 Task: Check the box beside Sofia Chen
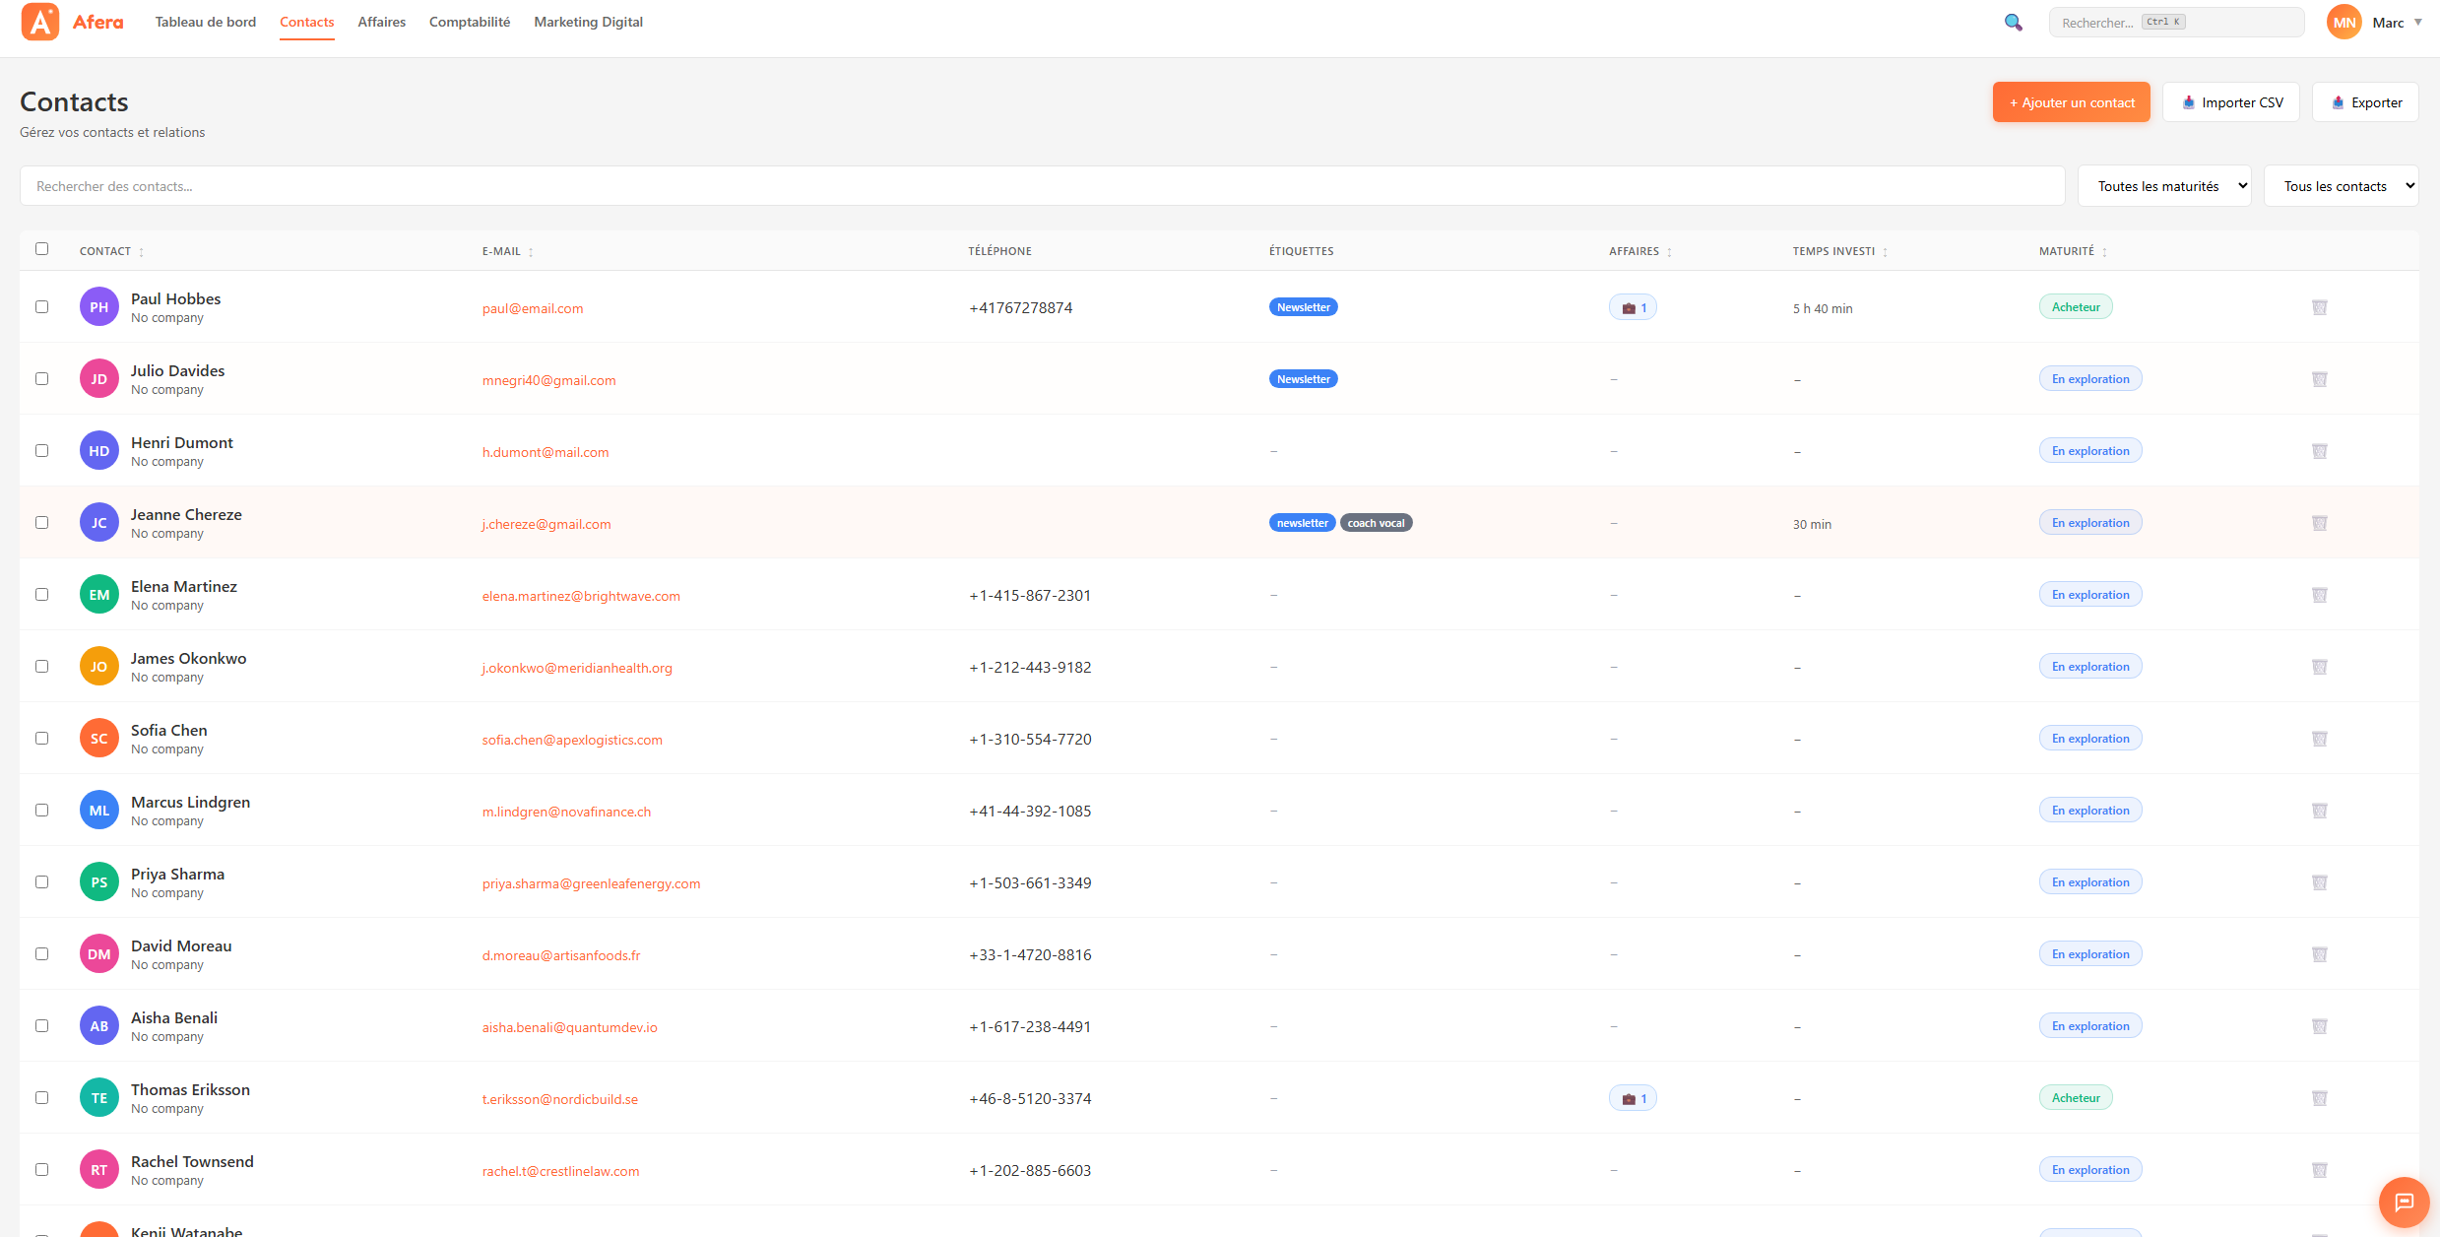tap(41, 739)
